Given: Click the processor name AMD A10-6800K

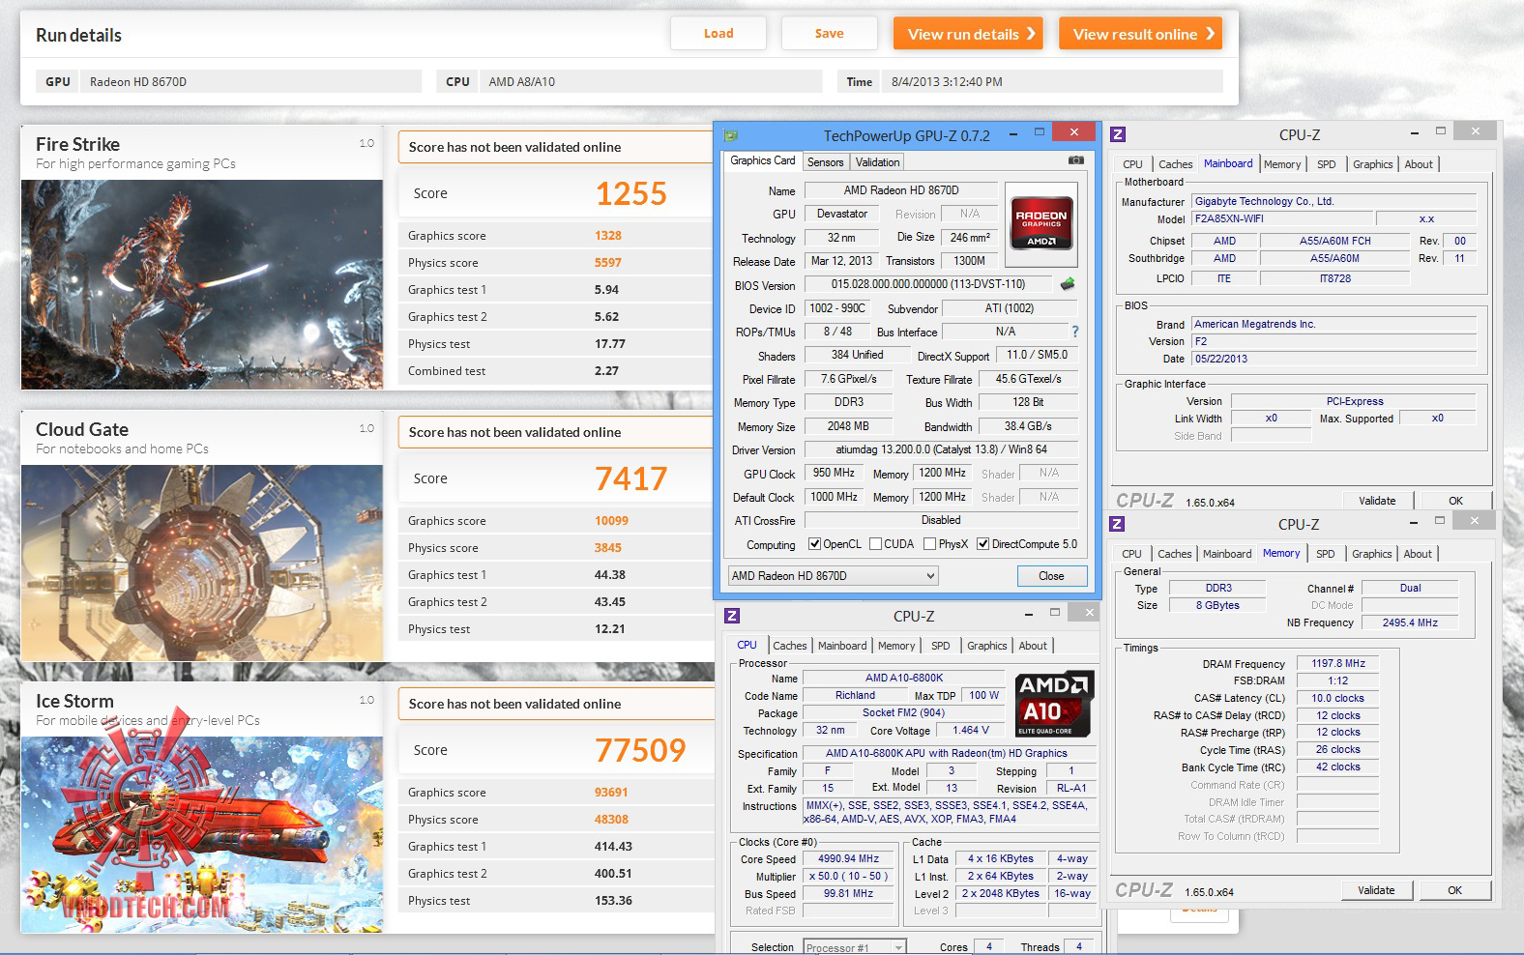Looking at the screenshot, I should coord(904,678).
